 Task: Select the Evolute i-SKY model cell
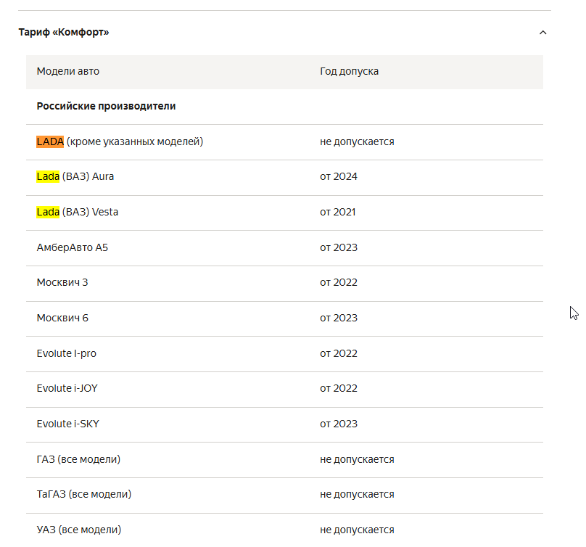(x=68, y=424)
